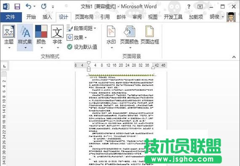Click the decorative border at page top
The image size is (240, 166).
pos(121,75)
